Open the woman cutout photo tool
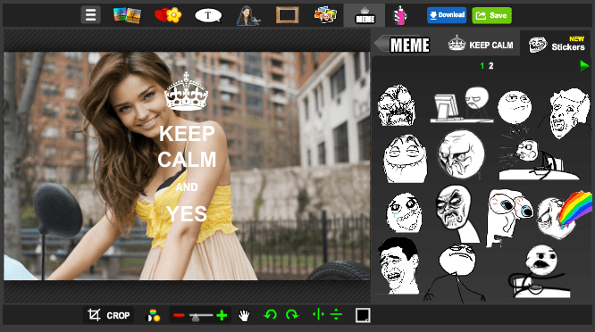Screen dimensions: 595x332 [247, 15]
